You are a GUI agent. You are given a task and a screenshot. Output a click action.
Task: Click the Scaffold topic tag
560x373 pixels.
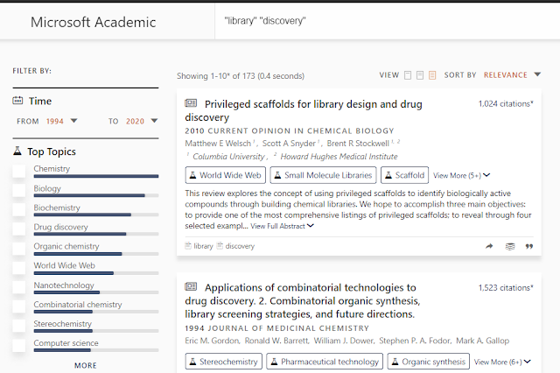click(x=404, y=175)
